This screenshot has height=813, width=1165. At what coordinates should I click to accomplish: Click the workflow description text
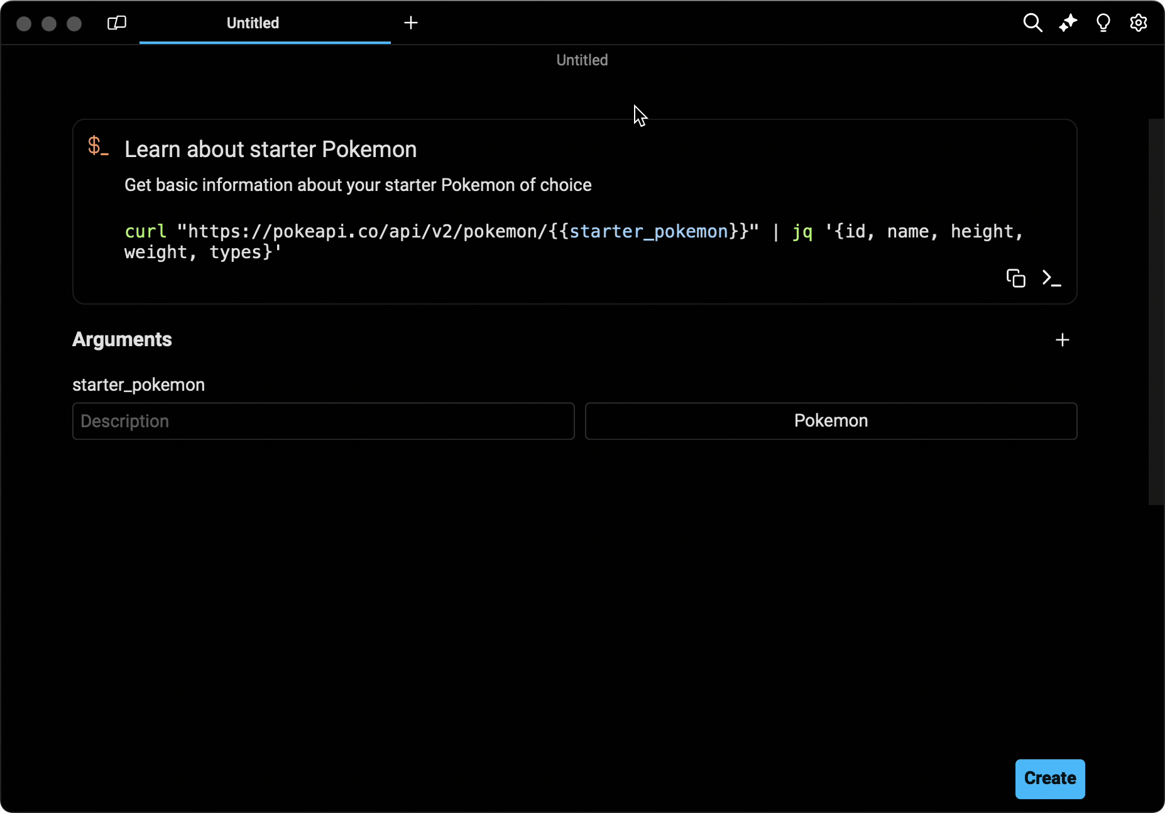(x=358, y=185)
